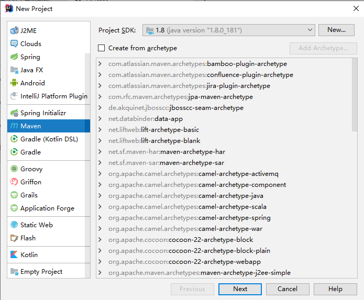Pick the Static Web globe icon
Viewport: 364px width, 300px height.
[x=14, y=225]
